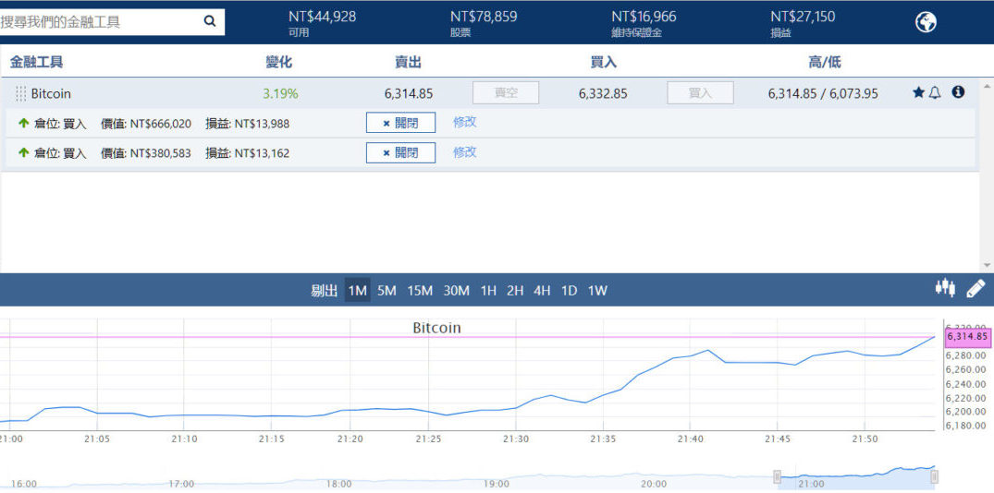Click the 買入 column header
Image resolution: width=994 pixels, height=493 pixels.
603,62
